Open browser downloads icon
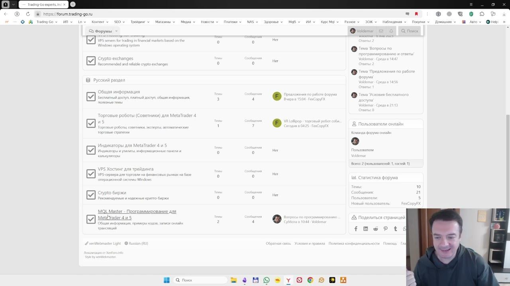This screenshot has height=286, width=510. pyautogui.click(x=503, y=14)
